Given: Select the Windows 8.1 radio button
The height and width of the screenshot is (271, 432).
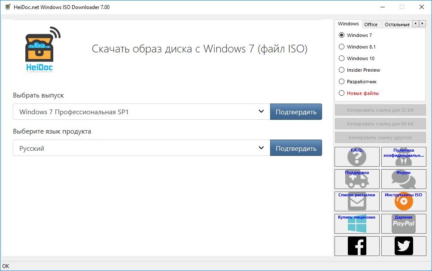Looking at the screenshot, I should click(342, 47).
